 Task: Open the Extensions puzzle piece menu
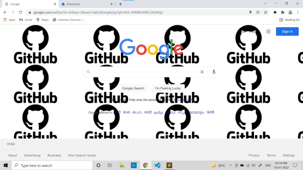pos(283,12)
